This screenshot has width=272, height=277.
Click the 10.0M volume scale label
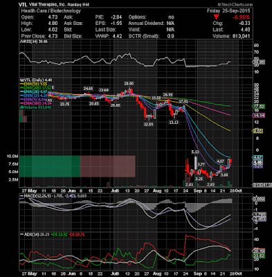[x=12, y=157]
